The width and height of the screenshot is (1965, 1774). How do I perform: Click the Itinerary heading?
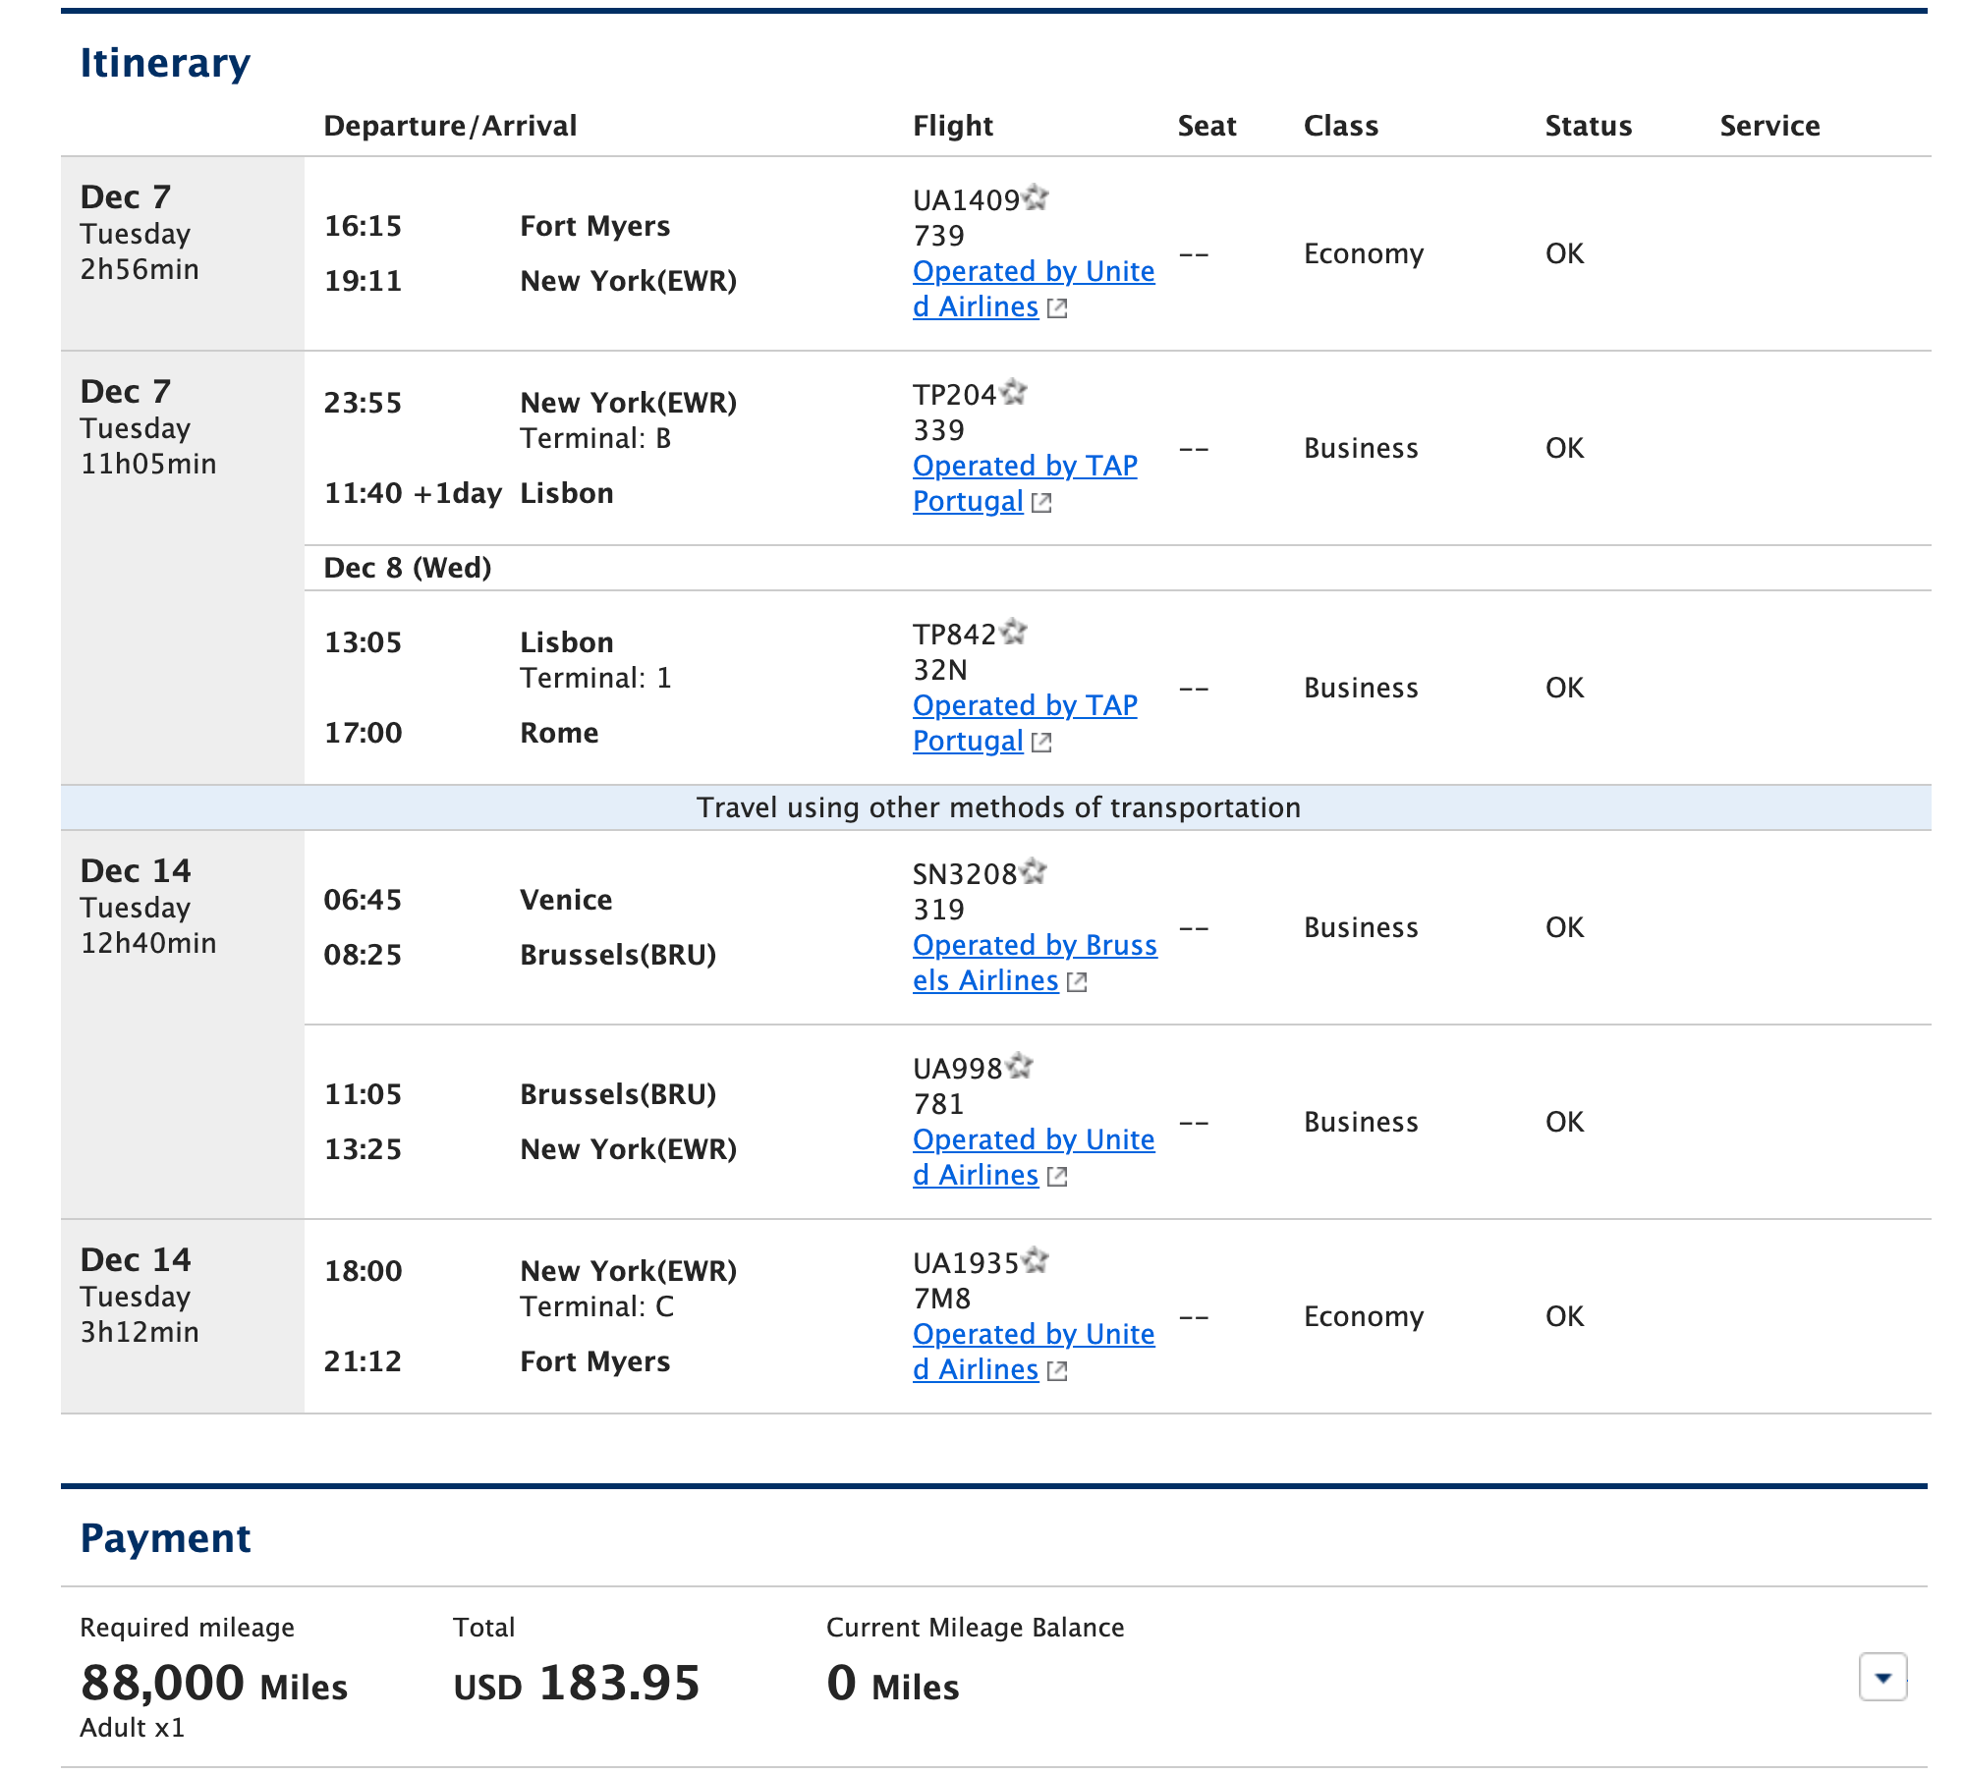165,62
